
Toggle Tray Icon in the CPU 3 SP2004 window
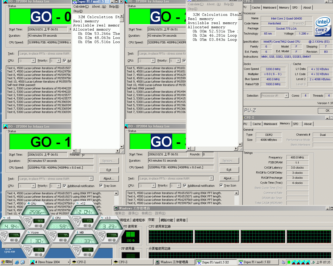pyautogui.click(x=221, y=185)
